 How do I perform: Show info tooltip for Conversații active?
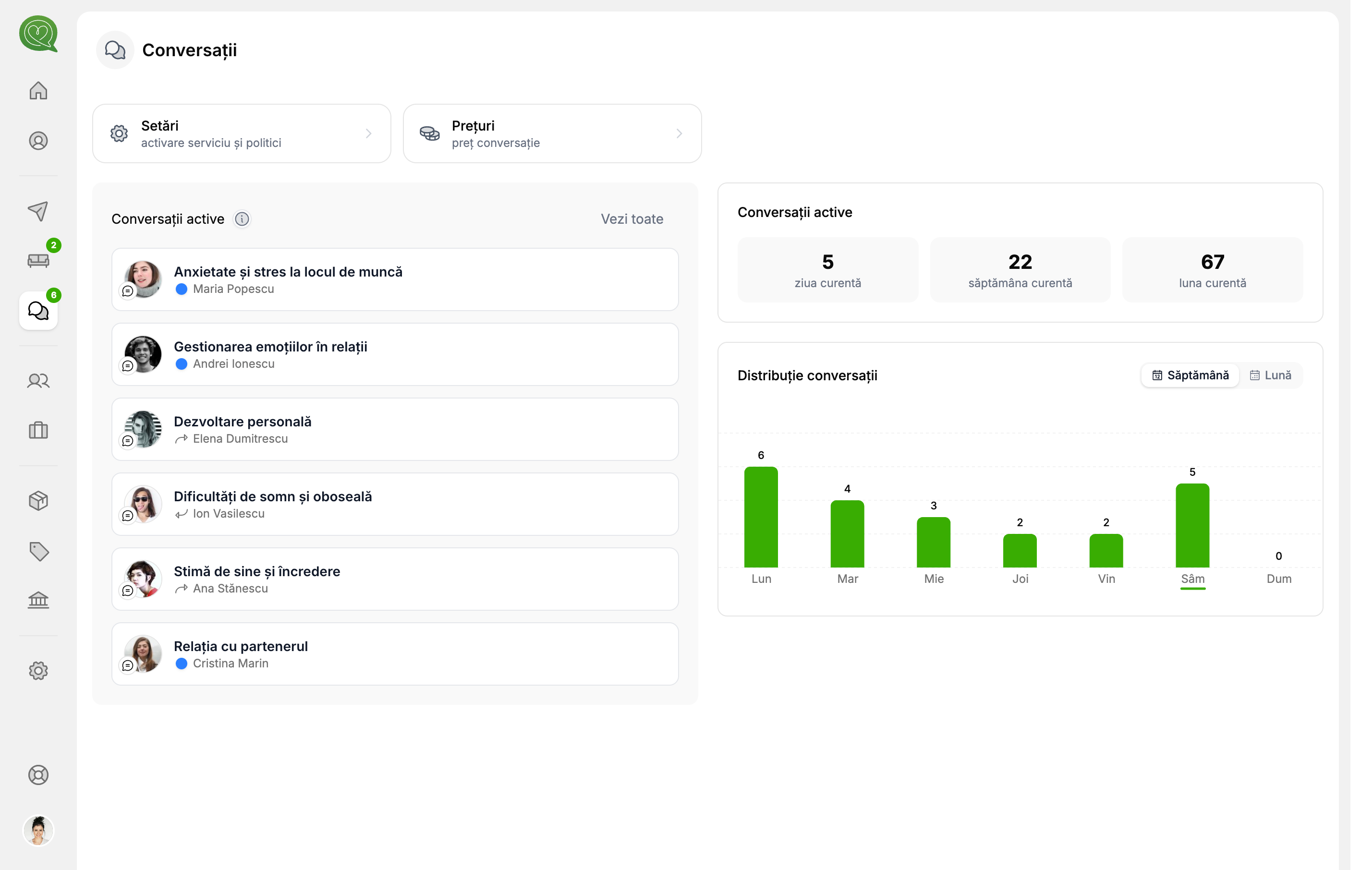click(242, 219)
